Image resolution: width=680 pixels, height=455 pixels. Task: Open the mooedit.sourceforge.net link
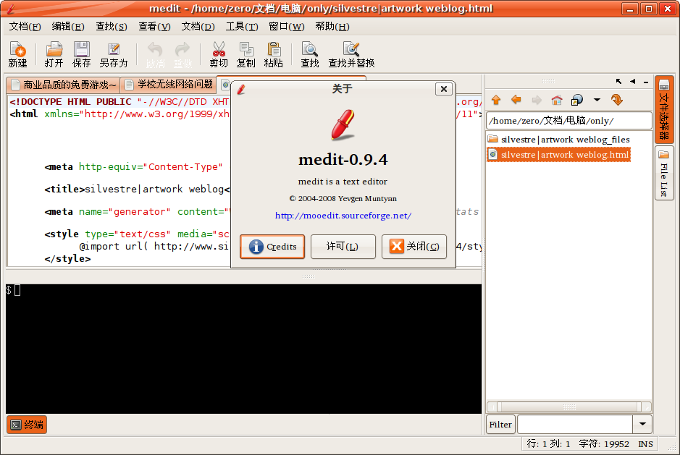tap(343, 216)
